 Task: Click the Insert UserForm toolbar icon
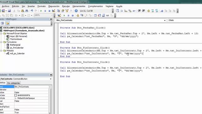3,11
